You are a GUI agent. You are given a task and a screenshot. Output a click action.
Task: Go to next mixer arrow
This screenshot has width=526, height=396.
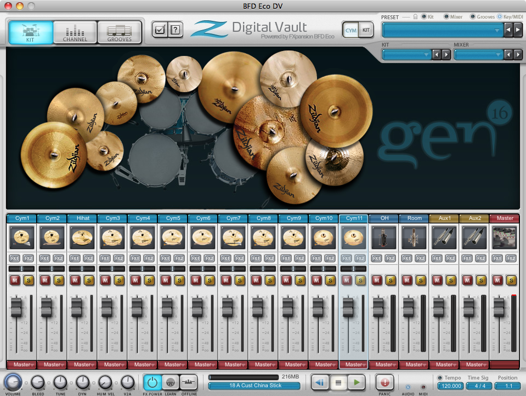tap(518, 54)
